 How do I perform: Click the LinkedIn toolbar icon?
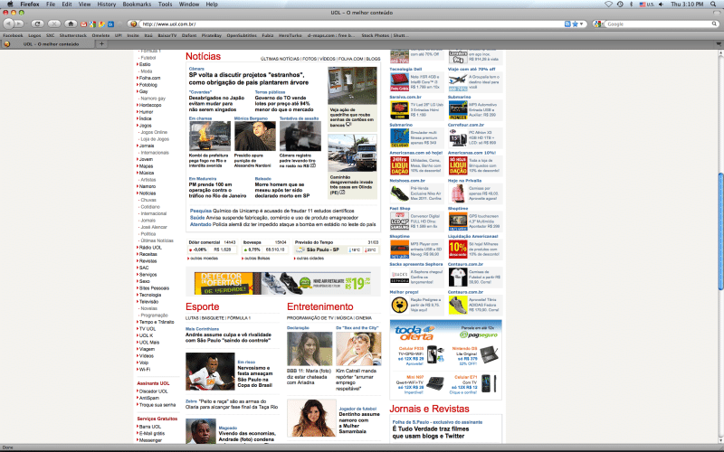[111, 24]
